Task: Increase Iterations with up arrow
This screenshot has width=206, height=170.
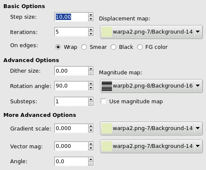Action: (x=91, y=30)
